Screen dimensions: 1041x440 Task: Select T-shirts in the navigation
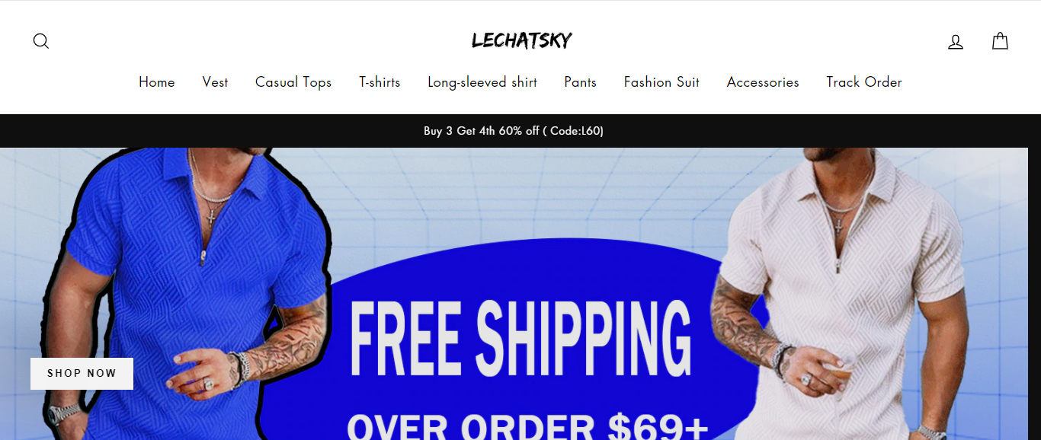[x=380, y=82]
